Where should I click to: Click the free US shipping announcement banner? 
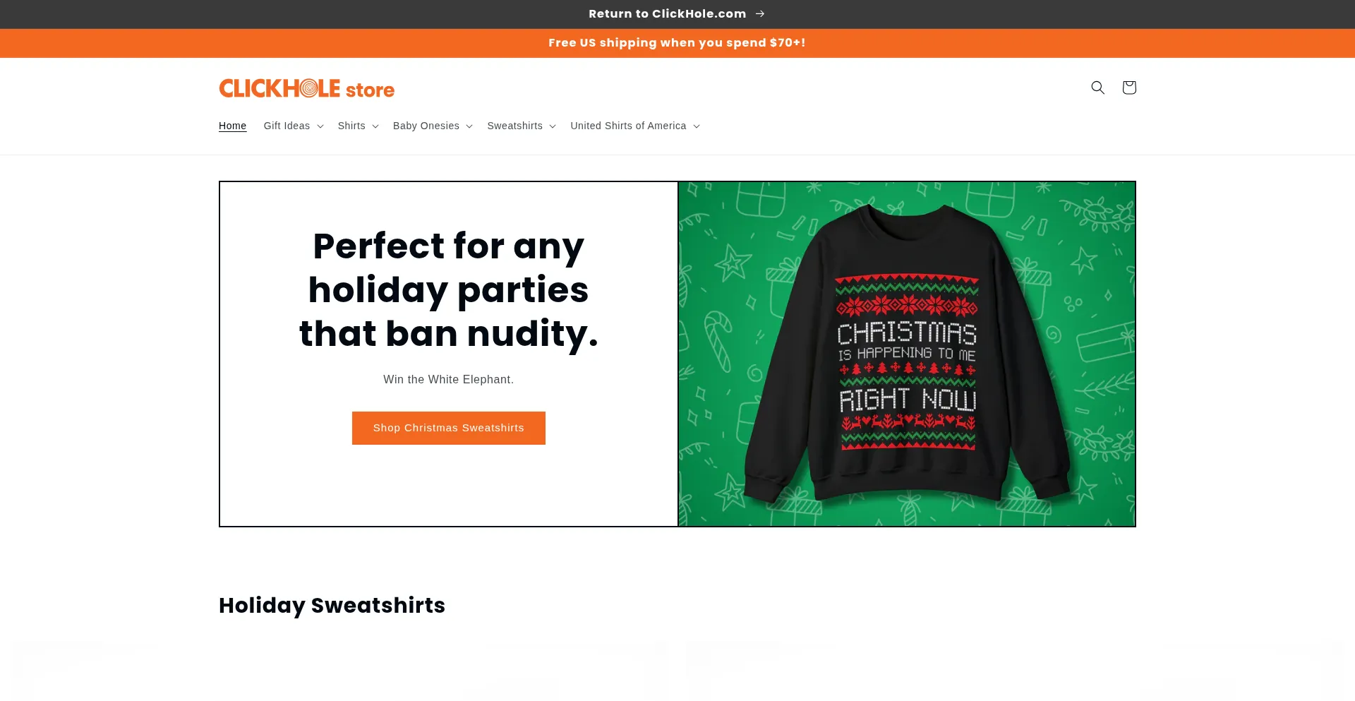coord(677,43)
